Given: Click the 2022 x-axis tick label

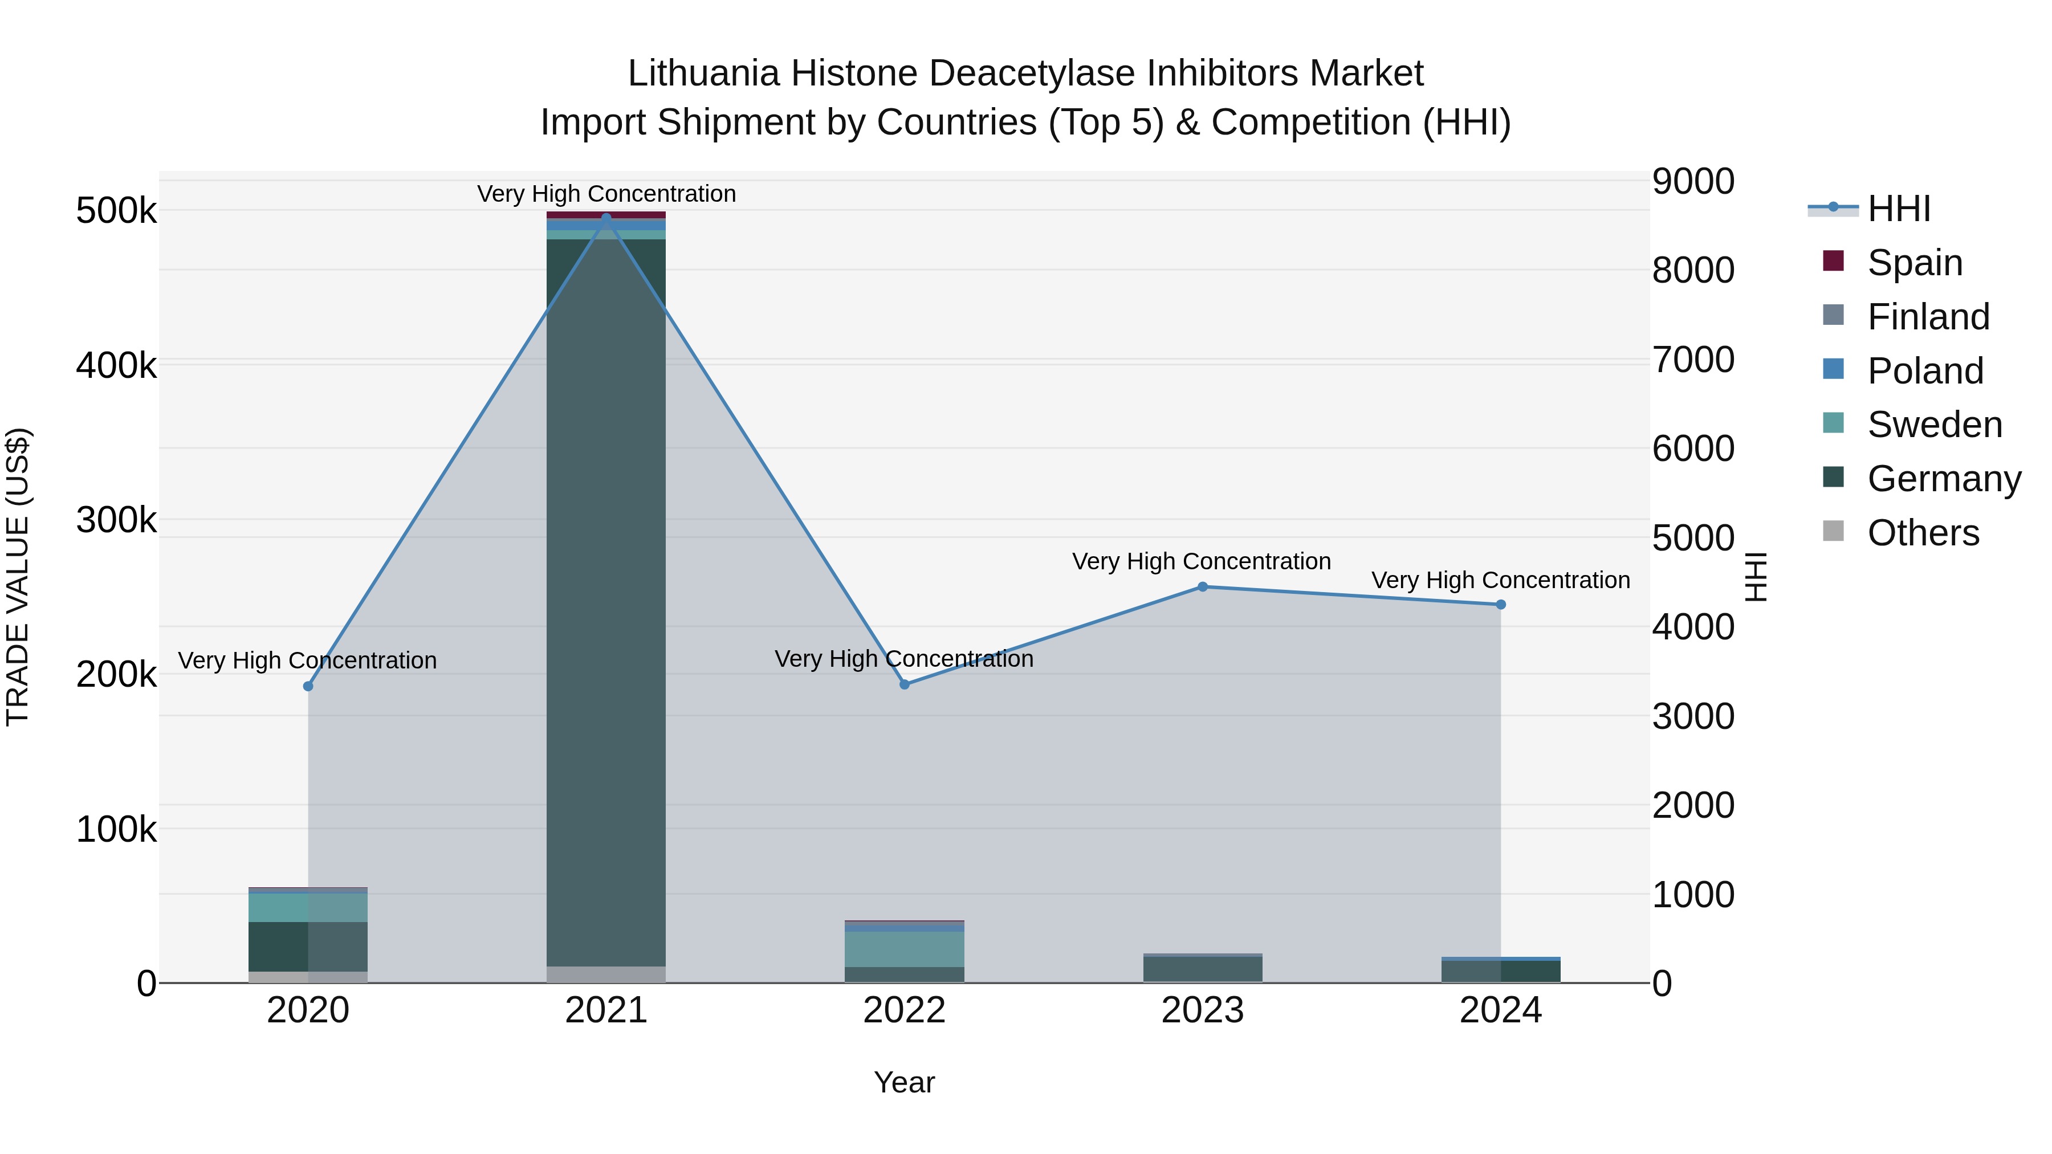Looking at the screenshot, I should coord(904,1010).
